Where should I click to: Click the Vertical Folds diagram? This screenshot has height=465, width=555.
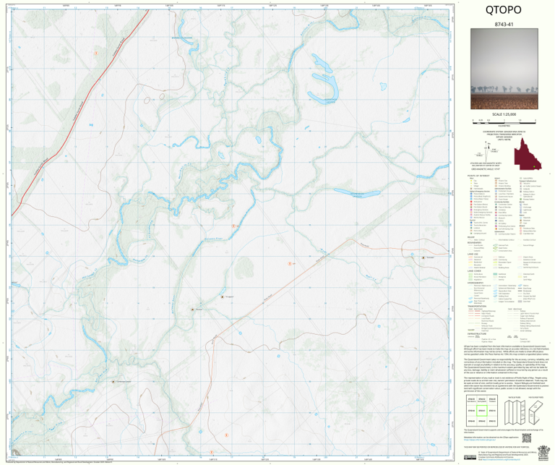[x=514, y=411]
